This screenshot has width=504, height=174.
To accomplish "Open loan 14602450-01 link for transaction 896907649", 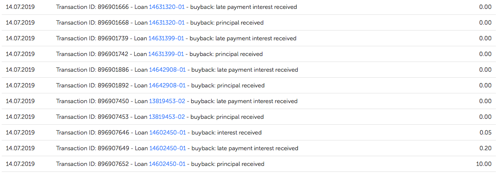I will [x=167, y=149].
